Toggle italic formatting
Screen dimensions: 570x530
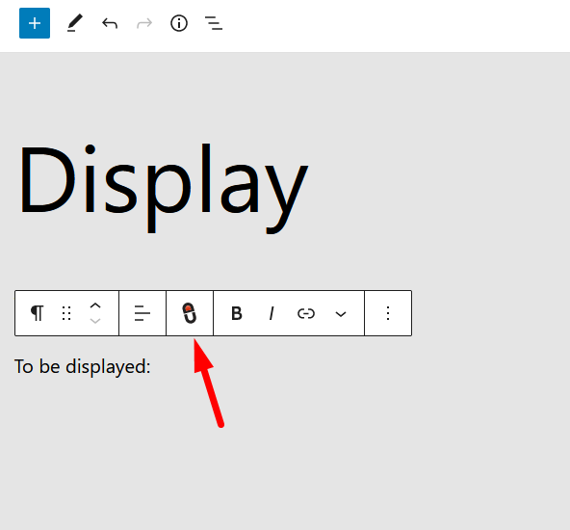[x=272, y=313]
